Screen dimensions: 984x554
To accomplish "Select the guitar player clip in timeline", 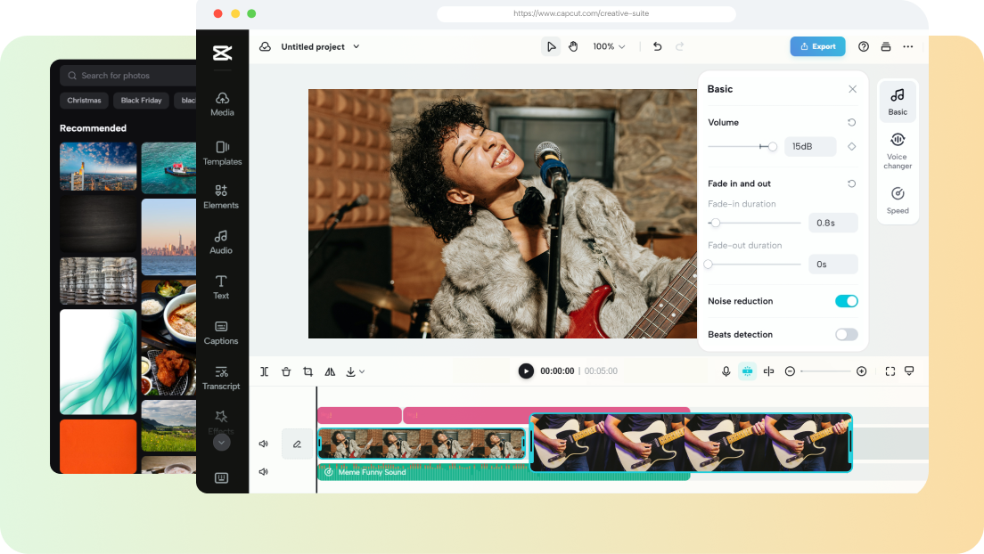I will (x=691, y=443).
